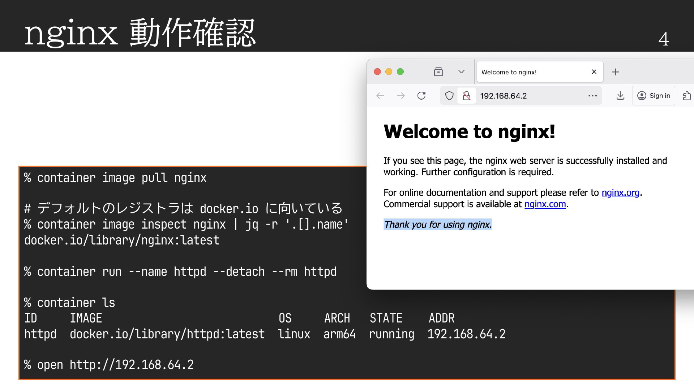Click the 'docker.io/library/nginx:latest' output line
The height and width of the screenshot is (390, 694).
[122, 240]
